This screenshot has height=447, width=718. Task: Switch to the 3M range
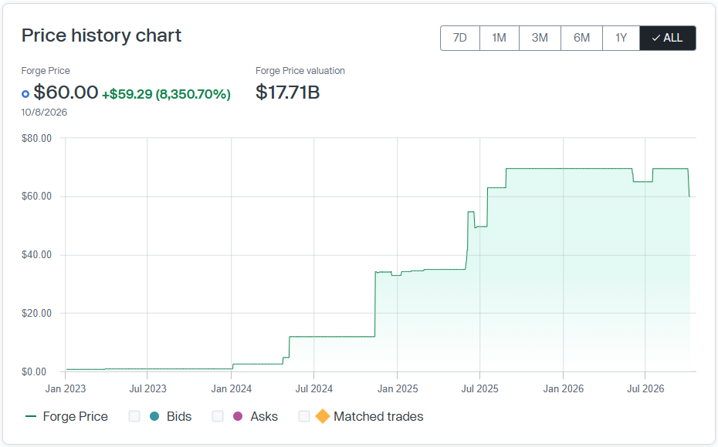click(x=540, y=38)
